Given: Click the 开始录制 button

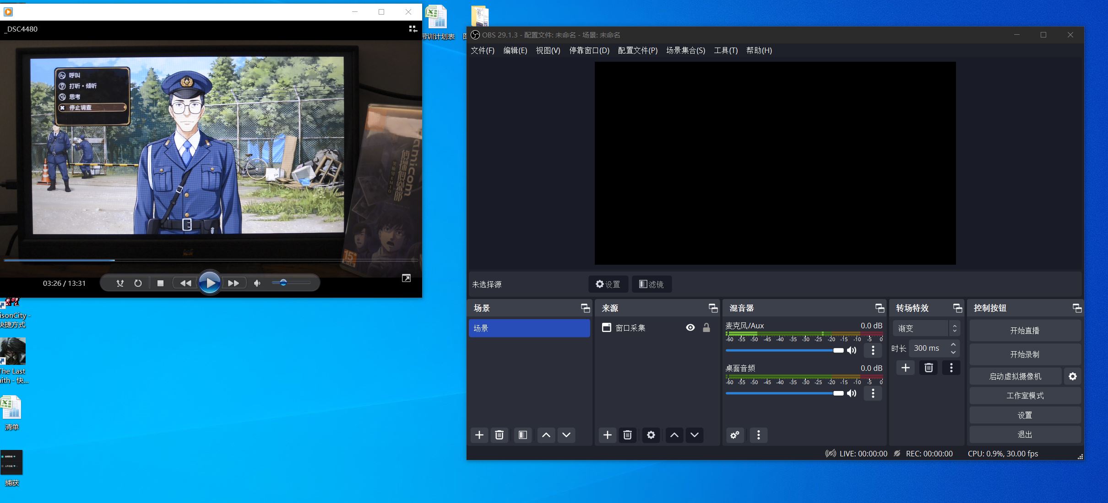Looking at the screenshot, I should (x=1025, y=354).
